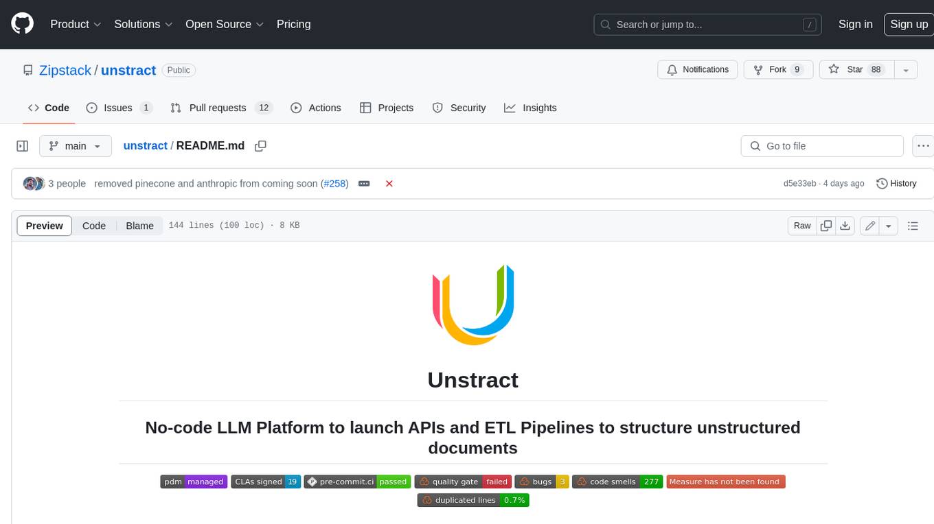Open the 3 people contributors link
Screen dimensions: 934x524
67,184
